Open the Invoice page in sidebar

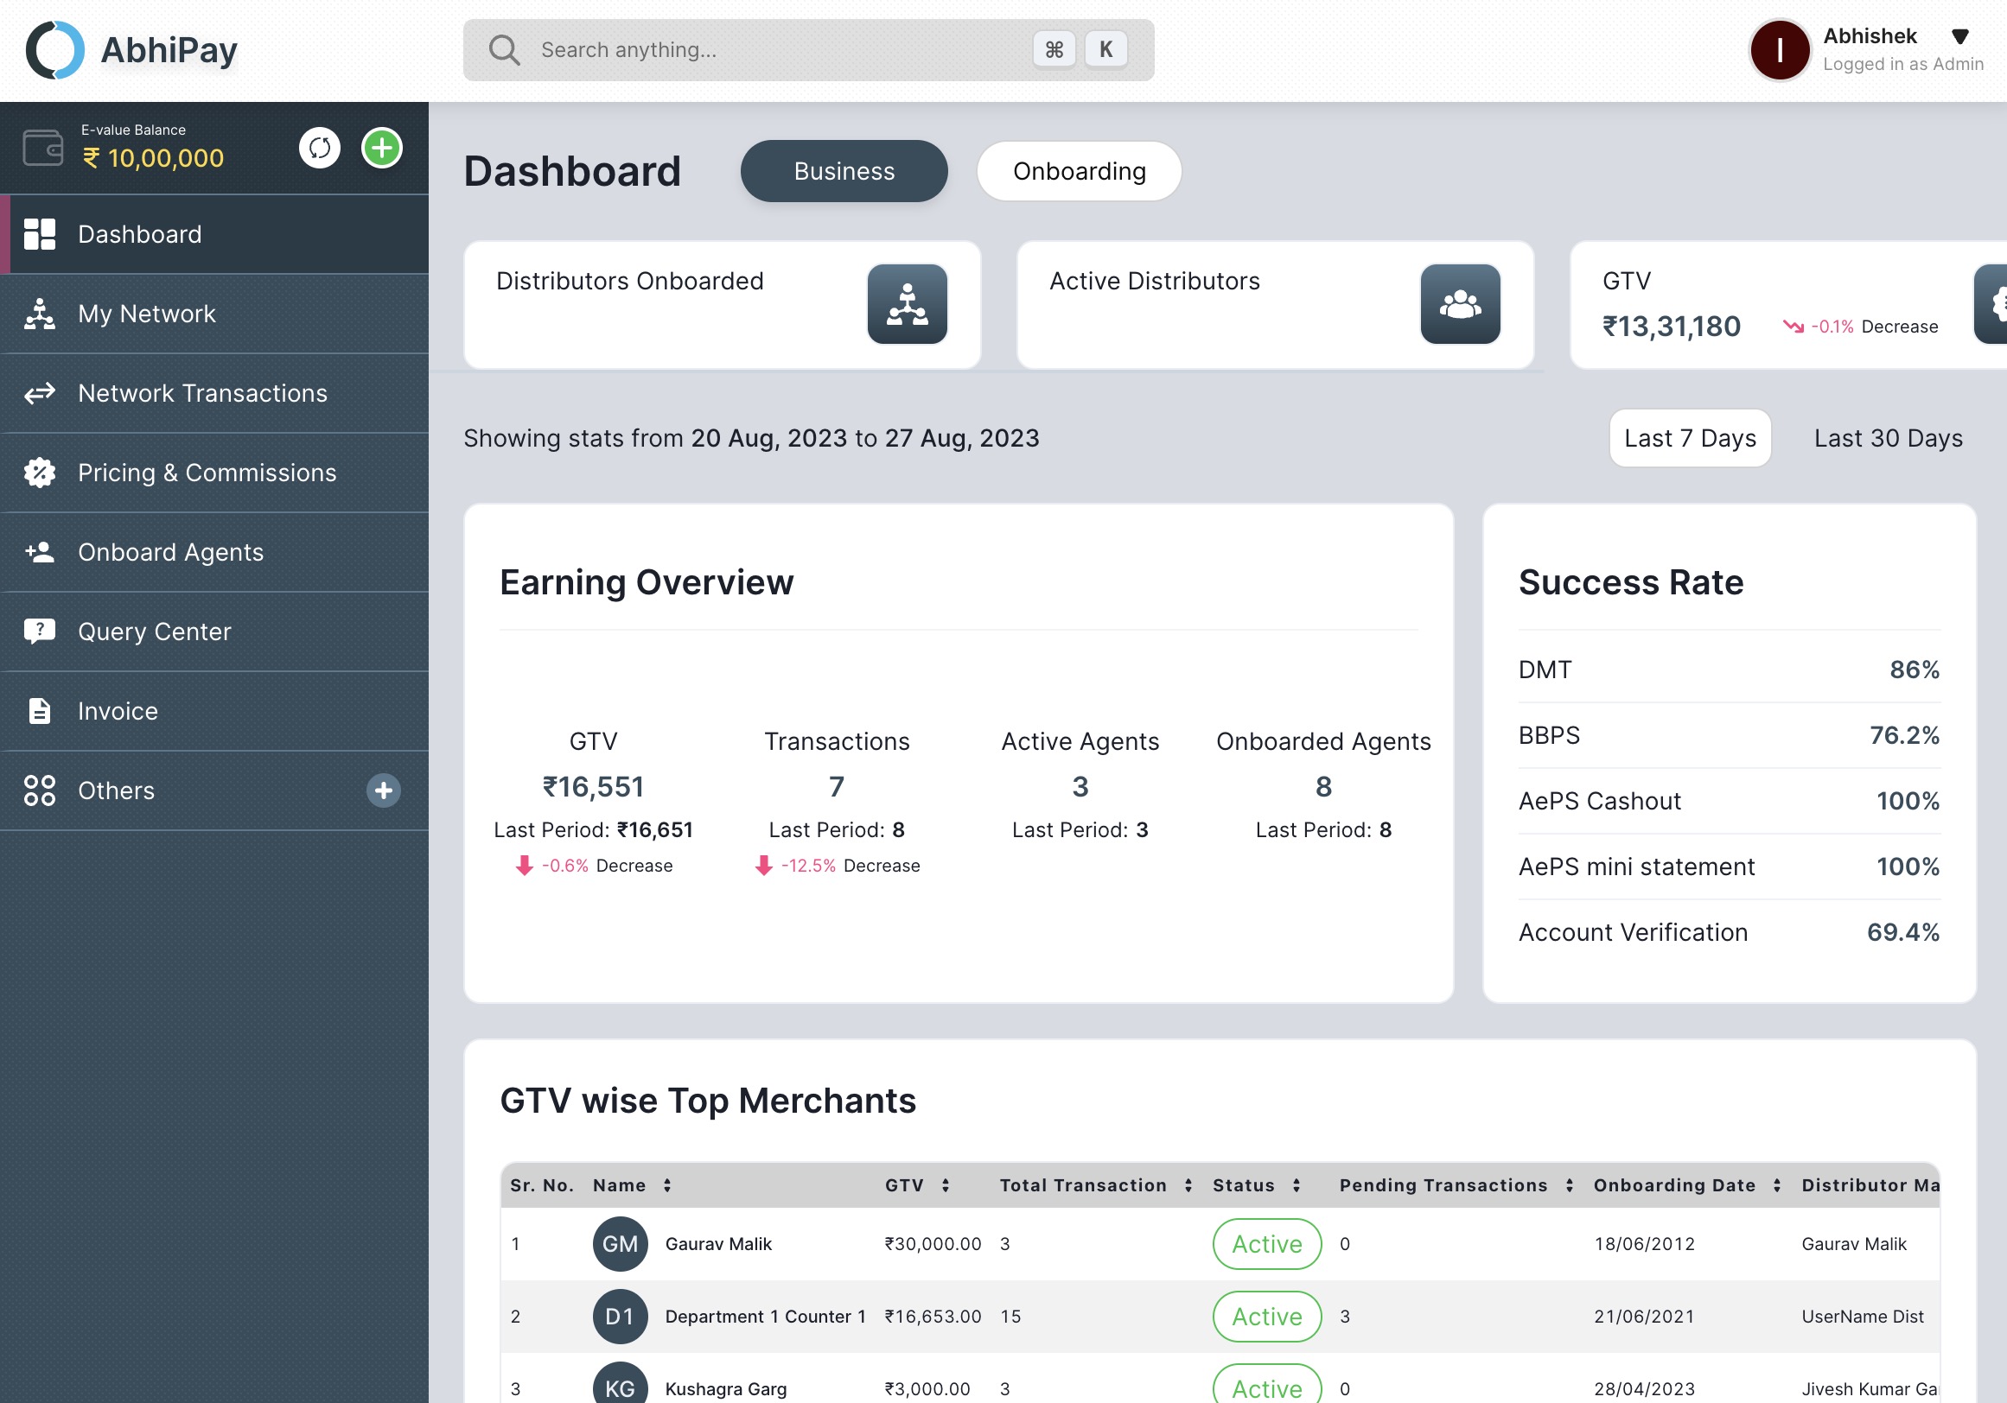118,711
